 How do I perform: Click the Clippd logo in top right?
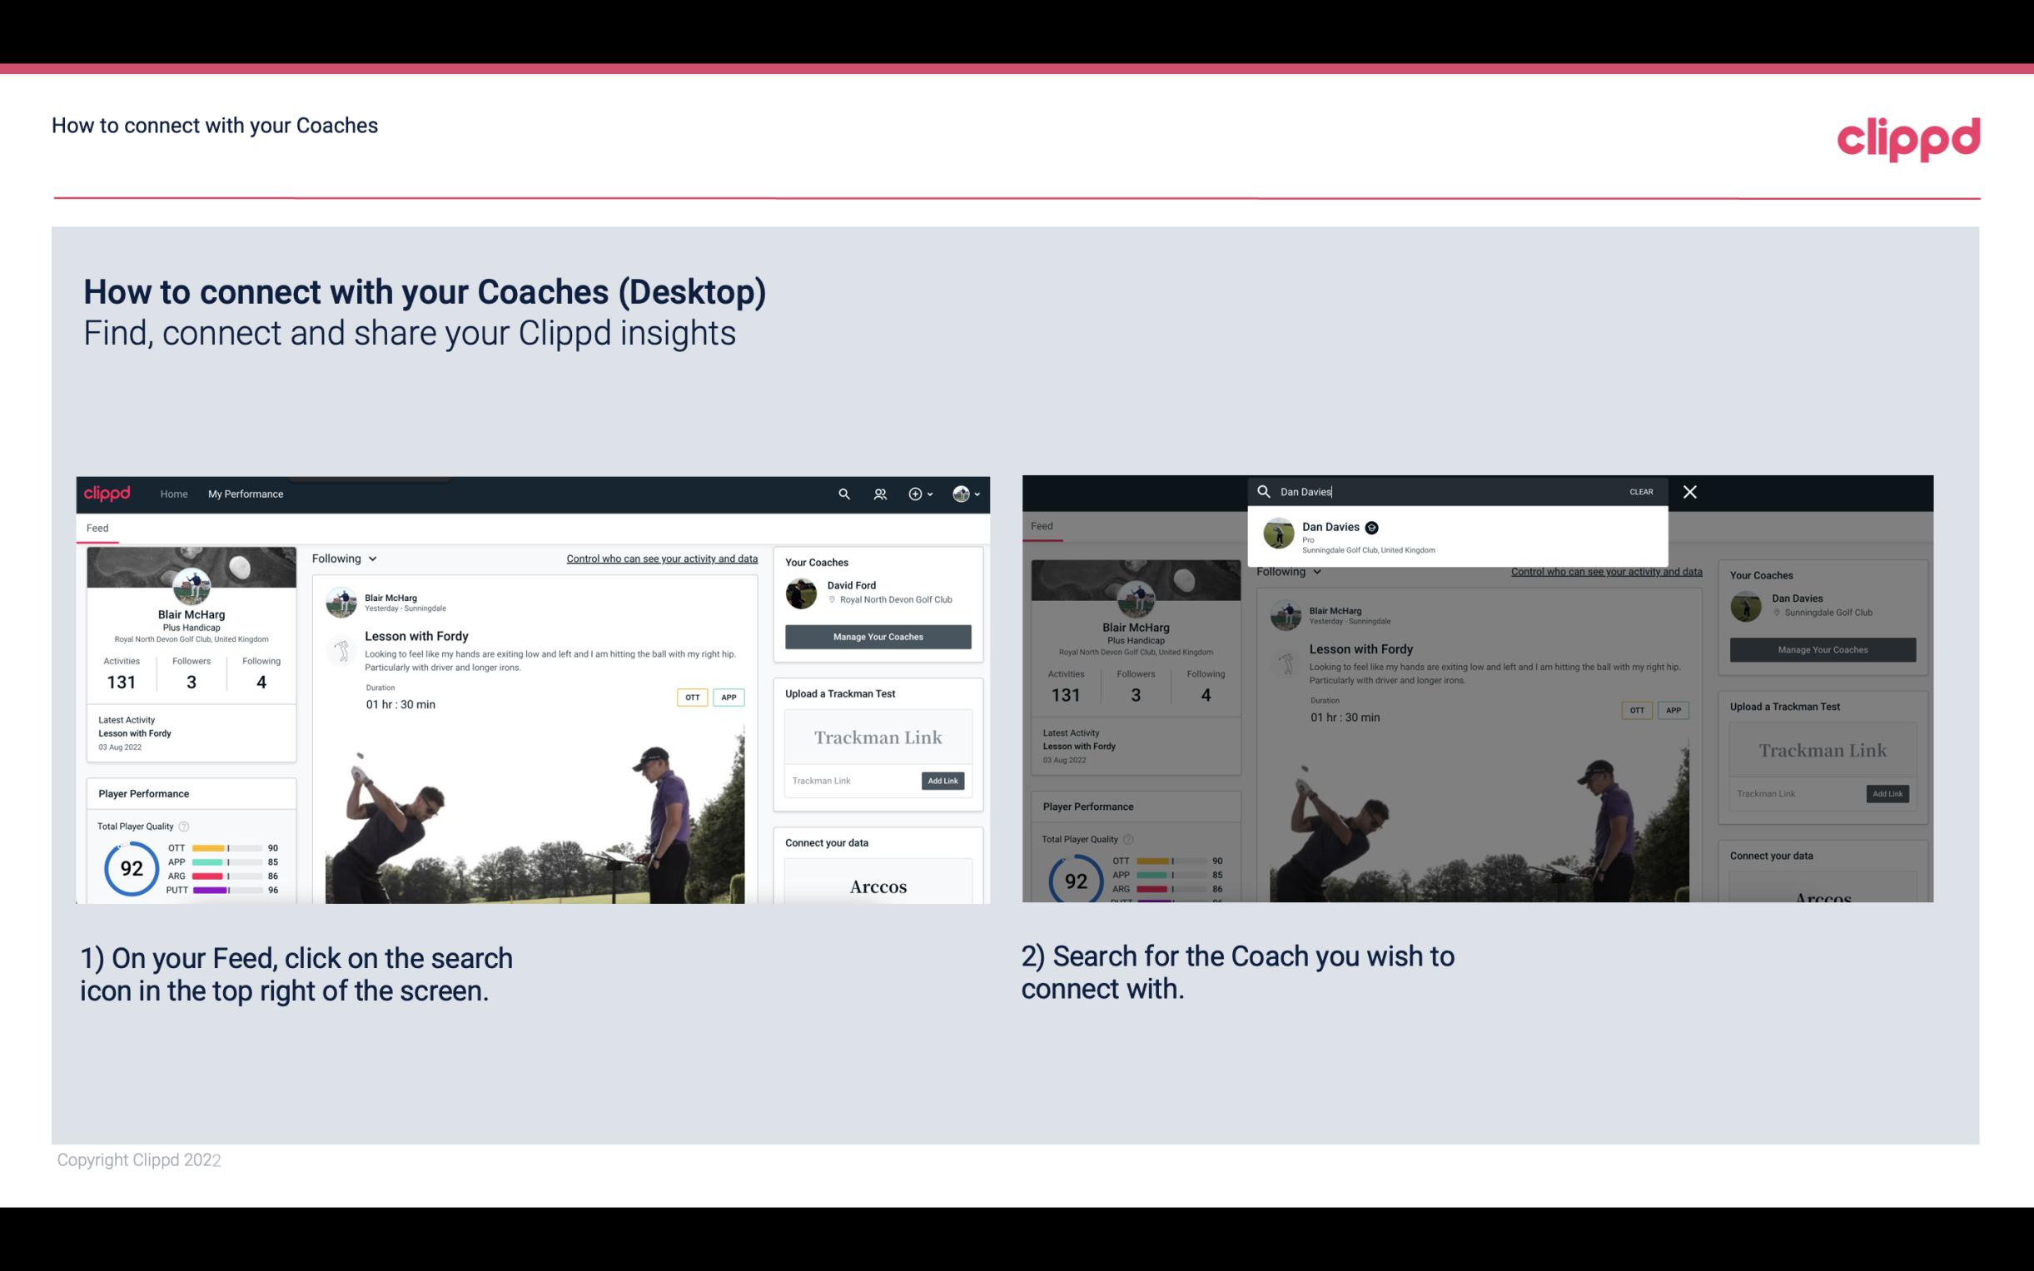[x=1910, y=137]
